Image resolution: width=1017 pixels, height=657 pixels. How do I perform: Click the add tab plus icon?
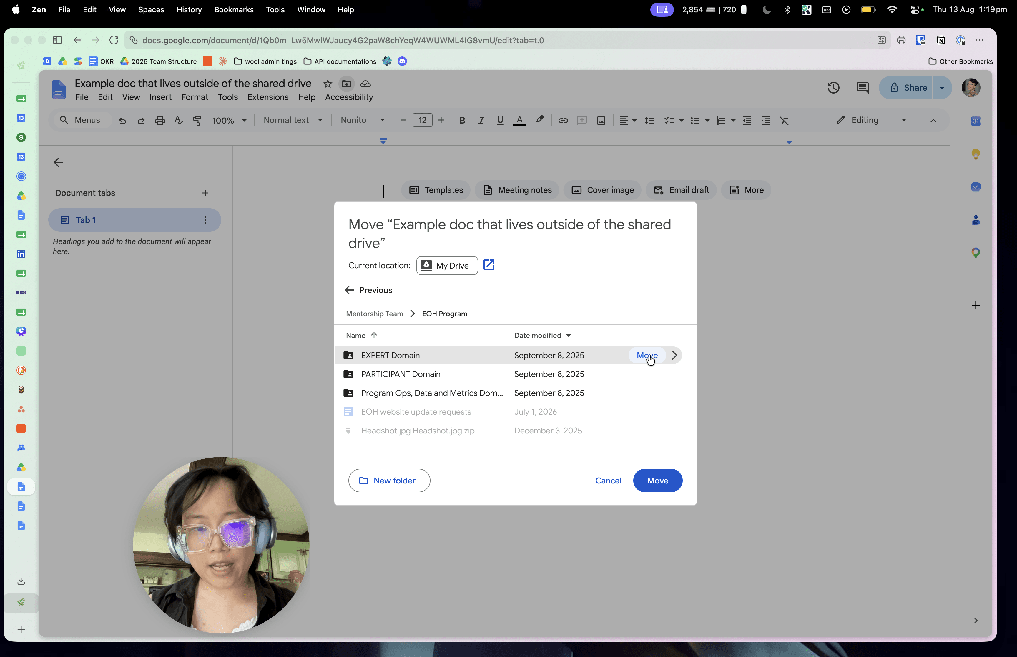click(205, 193)
